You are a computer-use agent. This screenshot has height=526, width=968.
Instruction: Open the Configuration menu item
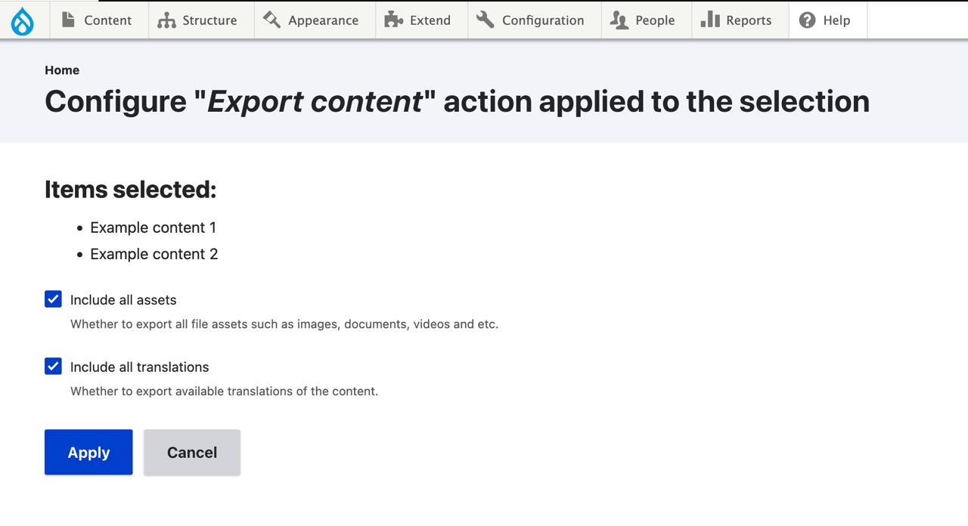pos(534,20)
